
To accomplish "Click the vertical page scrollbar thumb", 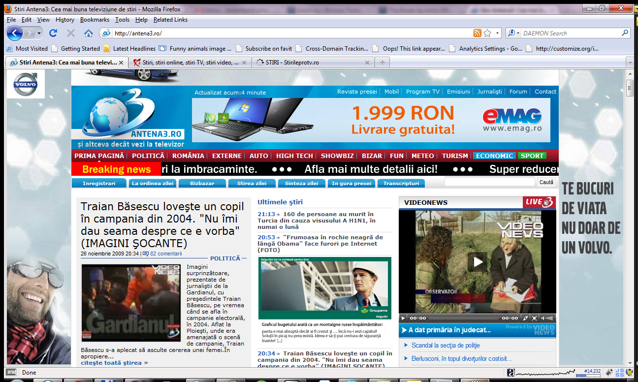I will (x=630, y=89).
